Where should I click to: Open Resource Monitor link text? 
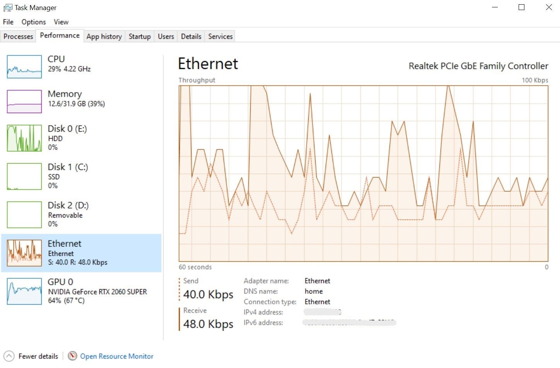click(x=117, y=356)
